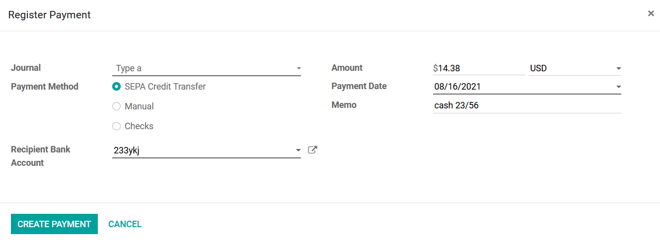The width and height of the screenshot is (660, 246).
Task: Expand the Journal dropdown arrow
Action: tap(298, 68)
